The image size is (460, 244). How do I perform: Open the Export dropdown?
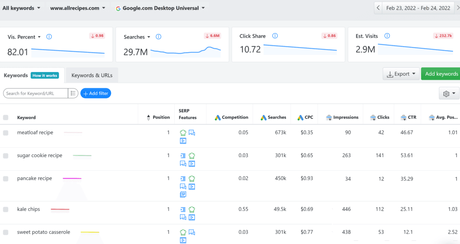click(401, 74)
